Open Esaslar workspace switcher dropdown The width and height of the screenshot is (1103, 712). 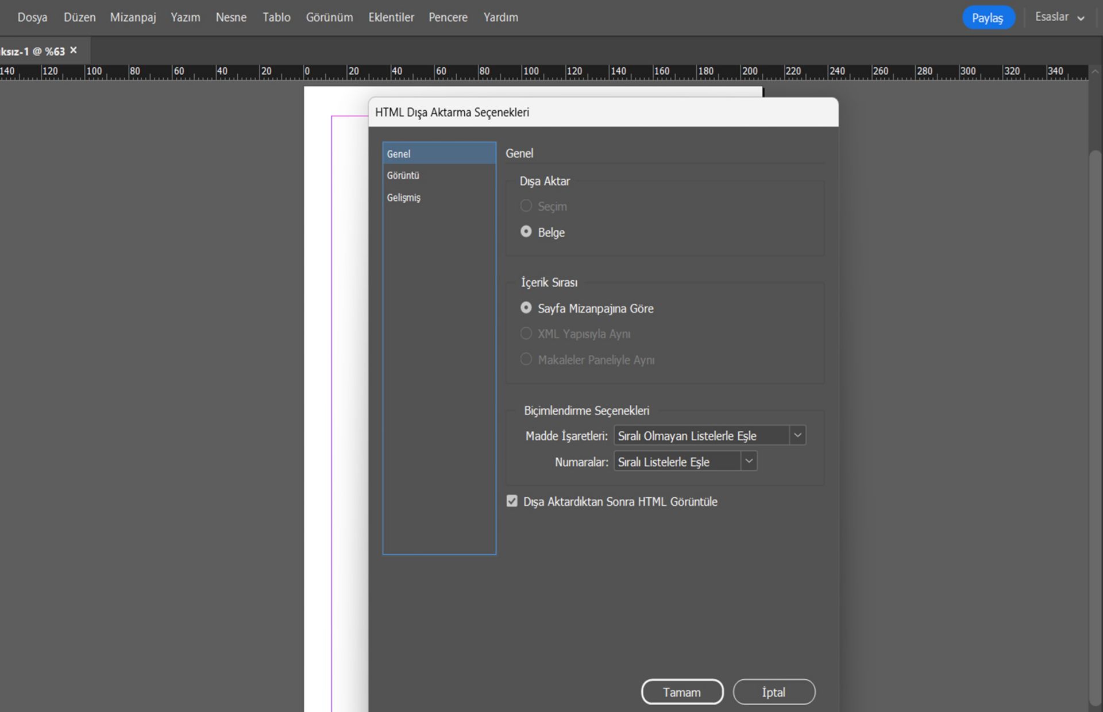point(1059,17)
